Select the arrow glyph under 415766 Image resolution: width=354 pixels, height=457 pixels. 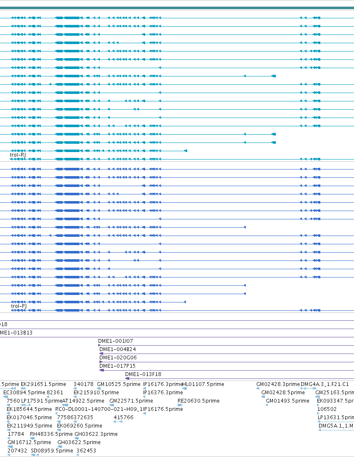118,422
